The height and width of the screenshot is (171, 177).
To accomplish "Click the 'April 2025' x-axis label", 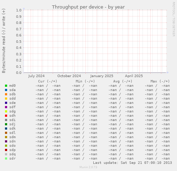I will [134, 76].
